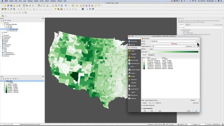Open the Diagrams page in Layer Properties

click(134, 54)
